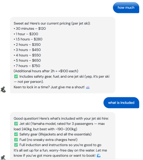Click 'Good question! Here's what's included' text
The height and width of the screenshot is (160, 143).
[61, 118]
